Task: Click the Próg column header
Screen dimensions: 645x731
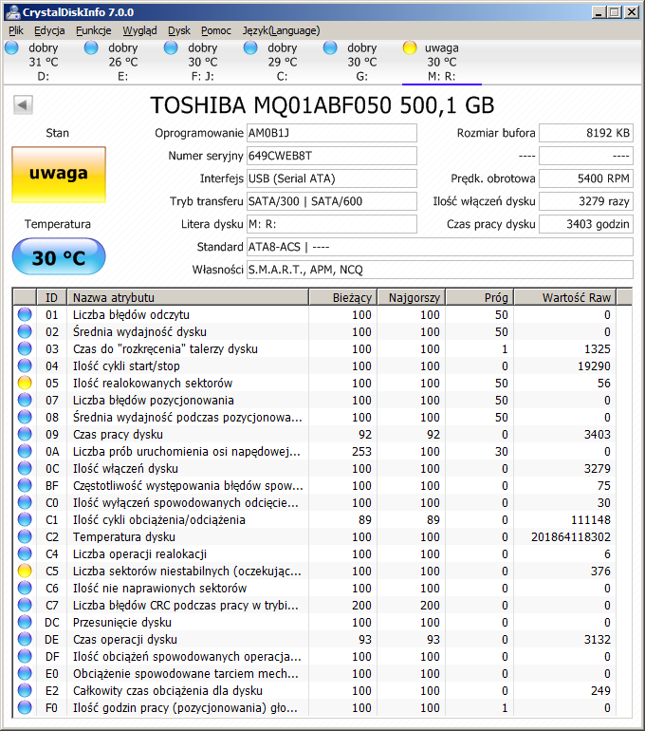Action: (x=480, y=297)
